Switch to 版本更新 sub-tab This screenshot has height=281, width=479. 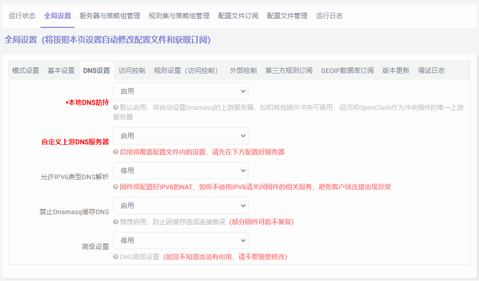396,70
